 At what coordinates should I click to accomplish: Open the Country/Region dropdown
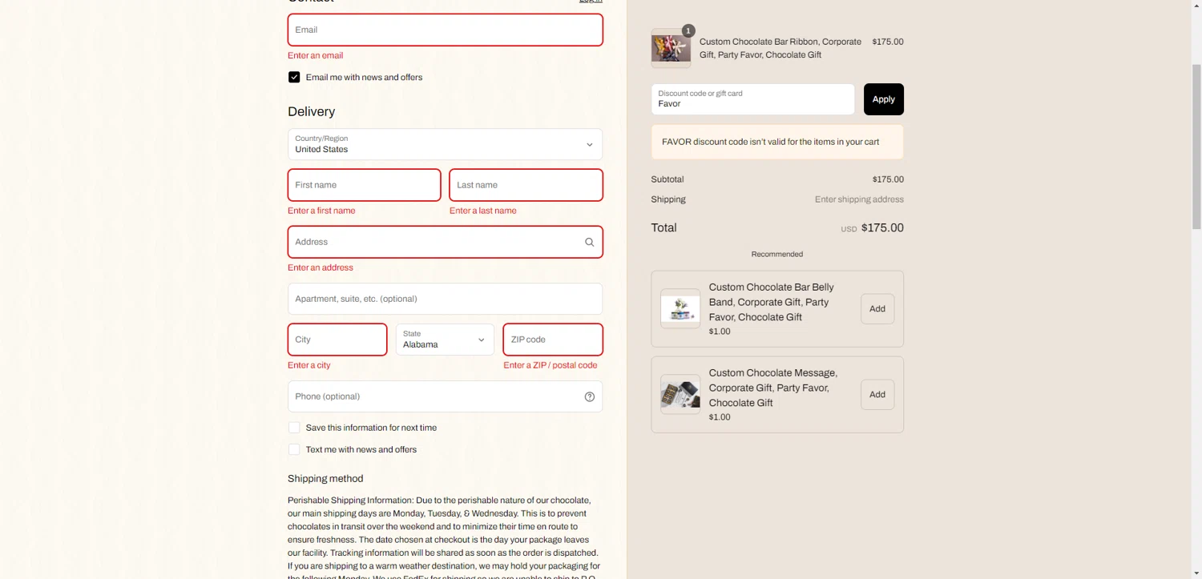point(445,144)
